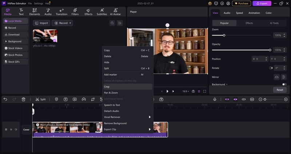Toggle the track mute speaker icon
Screen dimensions: 291x154
[x=16, y=130]
